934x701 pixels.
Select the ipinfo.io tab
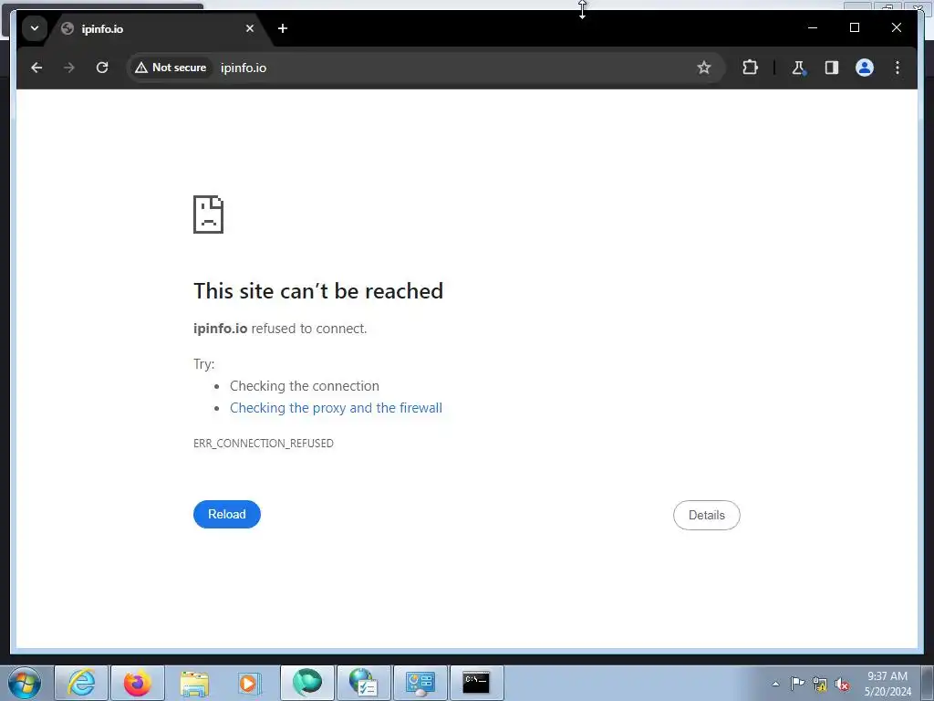(x=155, y=28)
